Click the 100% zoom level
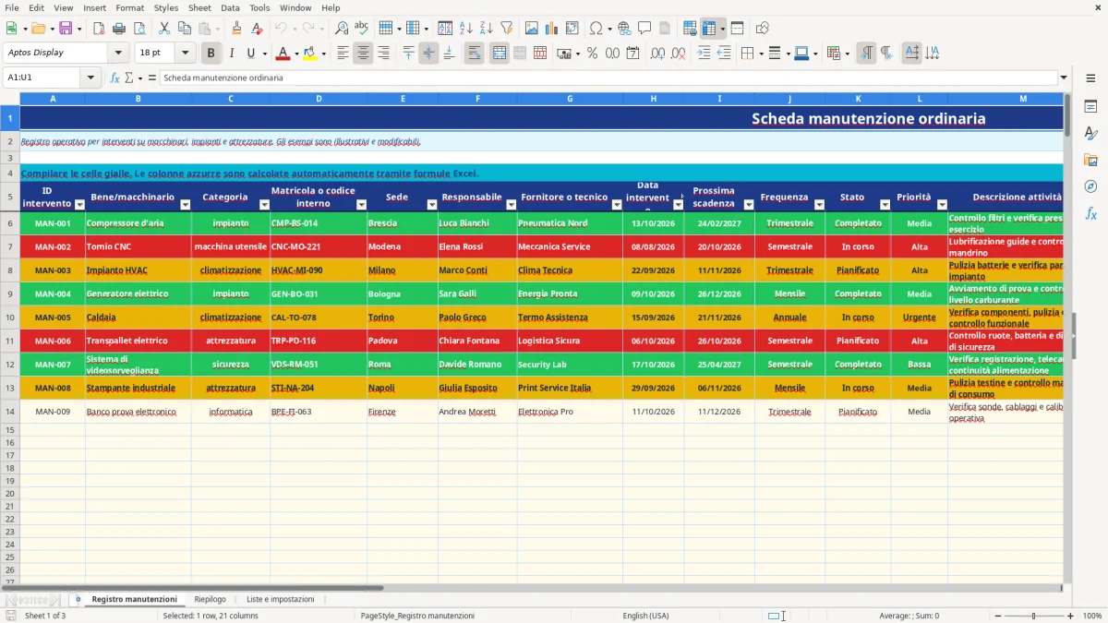 tap(1091, 616)
